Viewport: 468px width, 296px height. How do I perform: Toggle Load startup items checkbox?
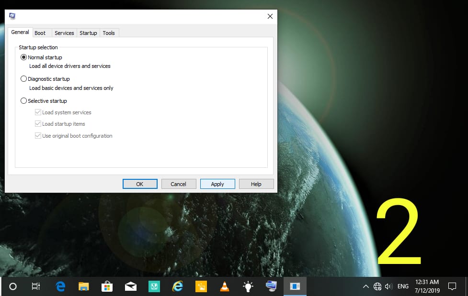pyautogui.click(x=38, y=124)
